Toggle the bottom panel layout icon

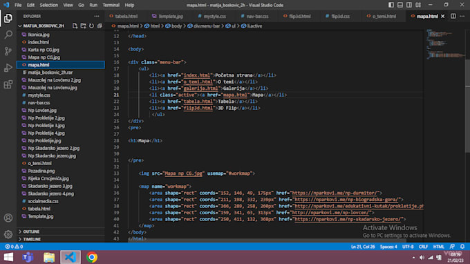[x=400, y=5]
